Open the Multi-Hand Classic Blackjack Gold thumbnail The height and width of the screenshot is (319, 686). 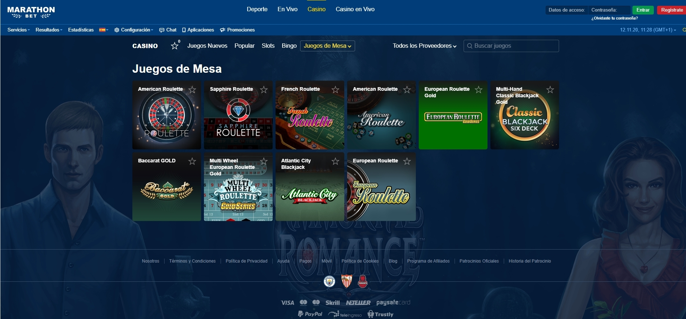(x=525, y=115)
